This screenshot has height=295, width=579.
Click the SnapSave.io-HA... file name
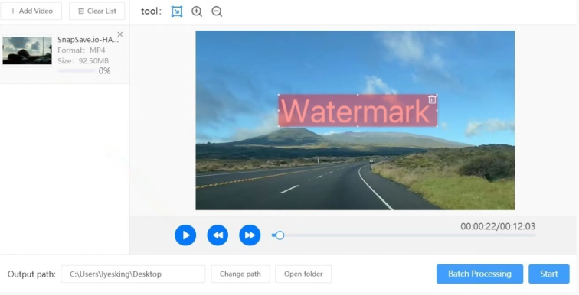(x=88, y=40)
